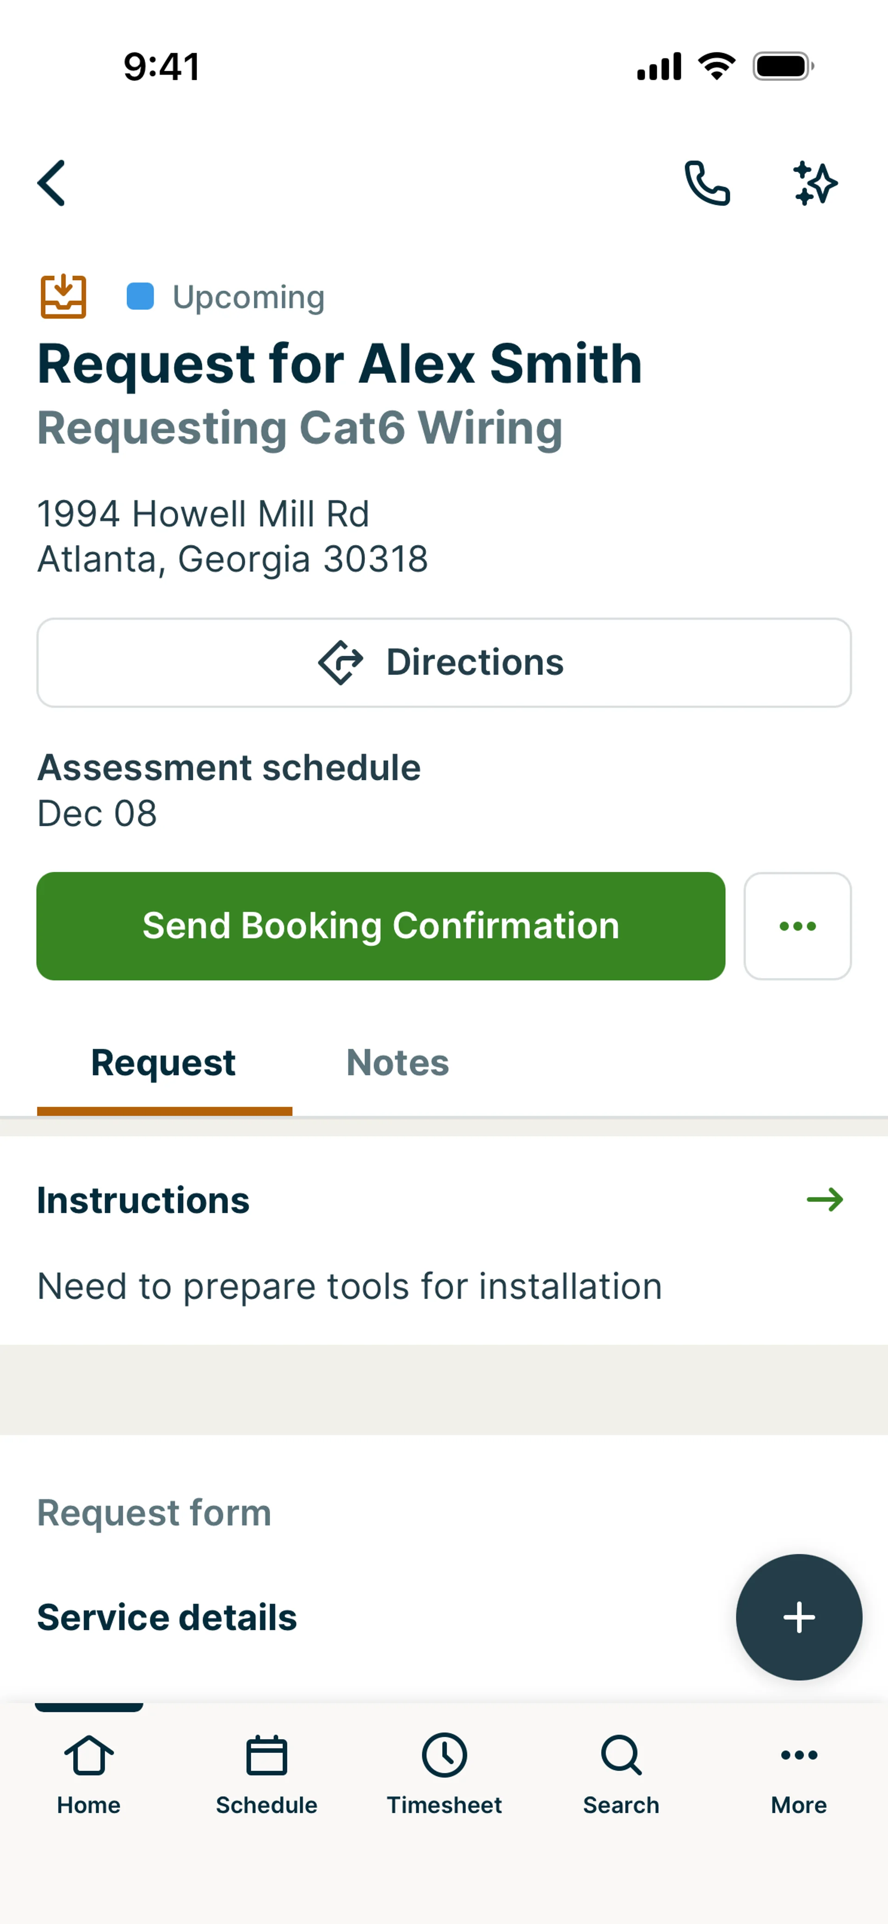Call the client with phone icon
Viewport: 888px width, 1924px height.
pos(706,183)
